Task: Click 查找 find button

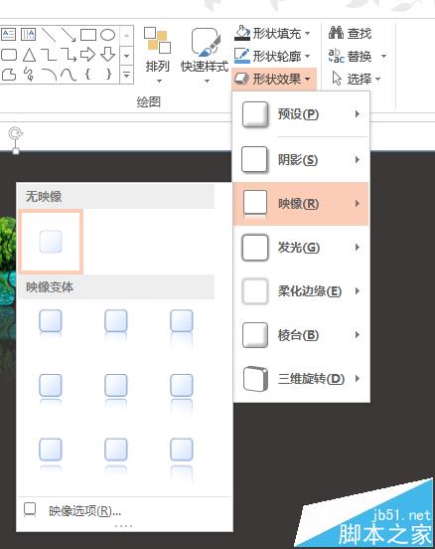Action: click(350, 34)
